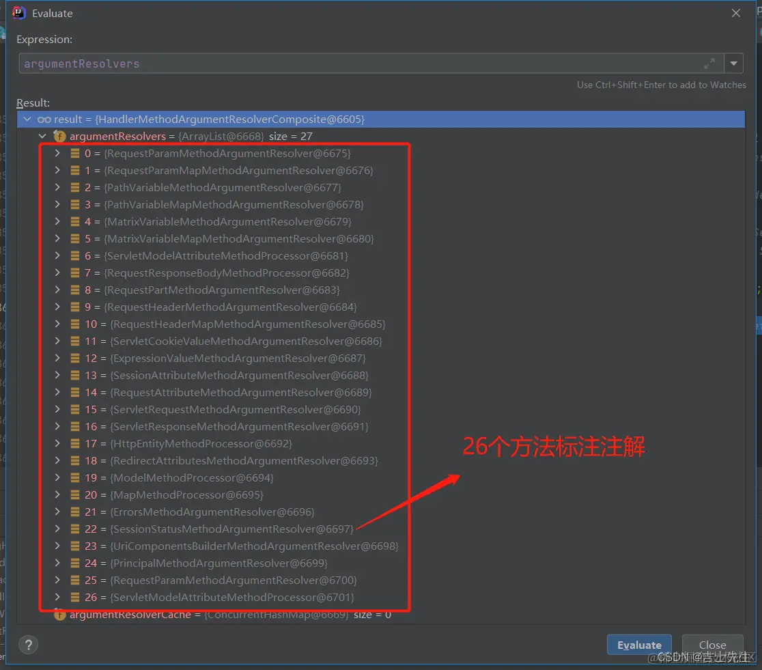The width and height of the screenshot is (762, 670).
Task: Click list icon of element 23 UriComponentsBuilderMethodArgumentResolver
Action: coord(75,546)
